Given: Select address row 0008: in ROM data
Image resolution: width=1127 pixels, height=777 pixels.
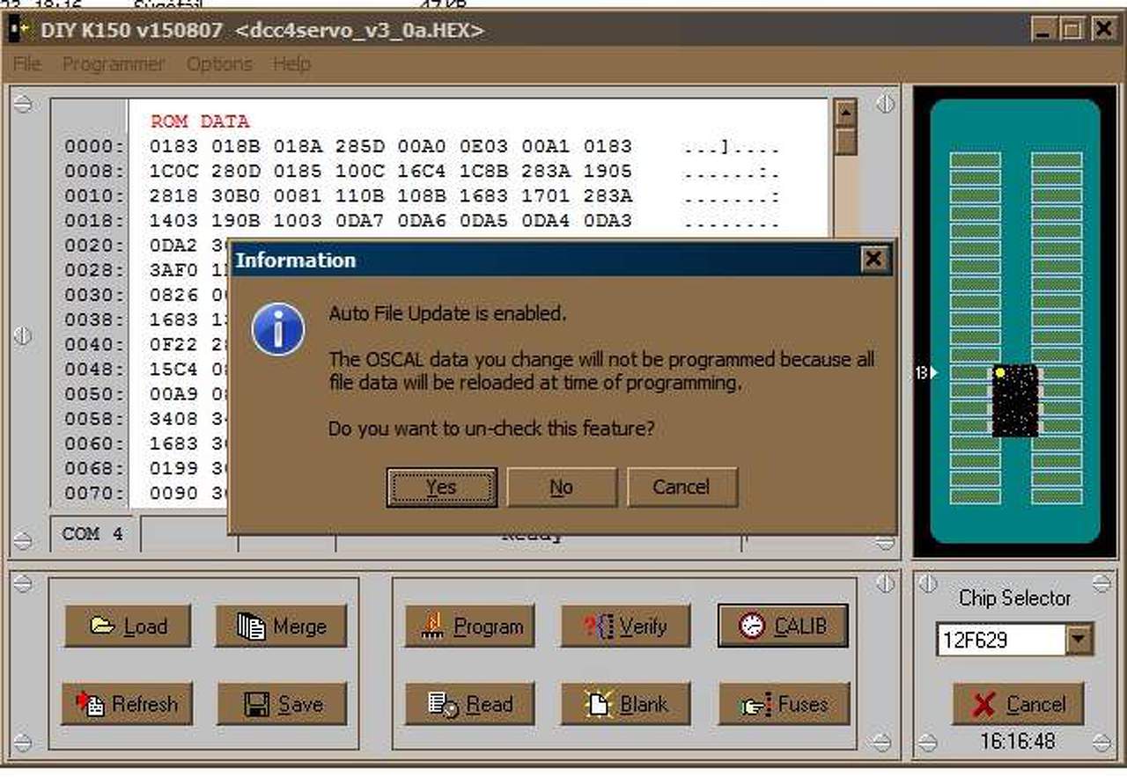Looking at the screenshot, I should [95, 171].
